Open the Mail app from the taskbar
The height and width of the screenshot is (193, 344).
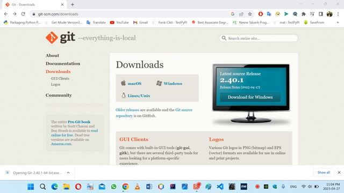[x=102, y=187]
